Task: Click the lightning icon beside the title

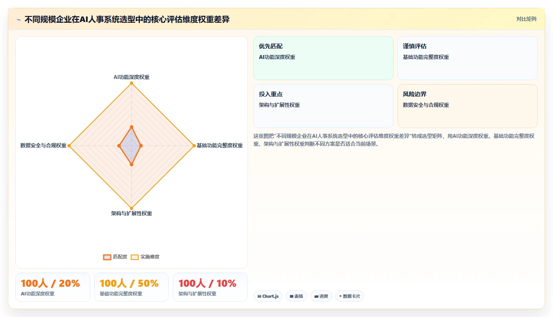Action: pos(19,19)
